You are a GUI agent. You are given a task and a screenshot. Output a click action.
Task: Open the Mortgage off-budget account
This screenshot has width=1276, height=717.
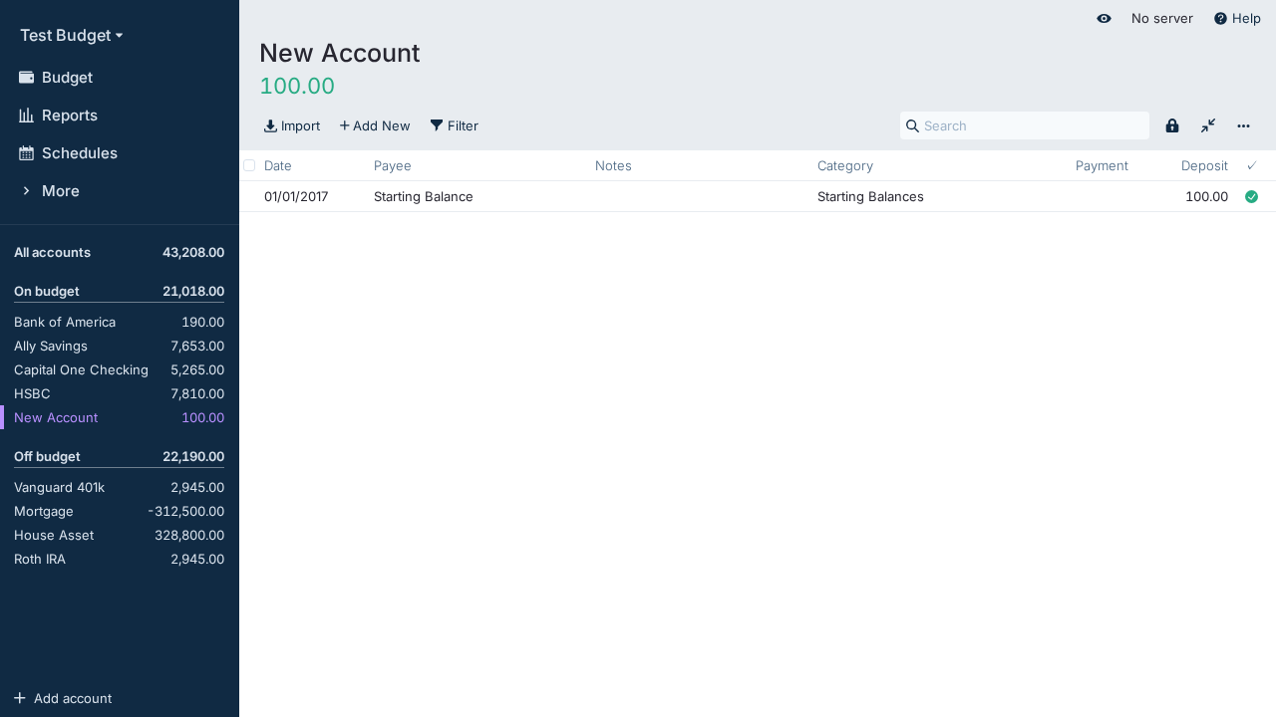pos(44,512)
